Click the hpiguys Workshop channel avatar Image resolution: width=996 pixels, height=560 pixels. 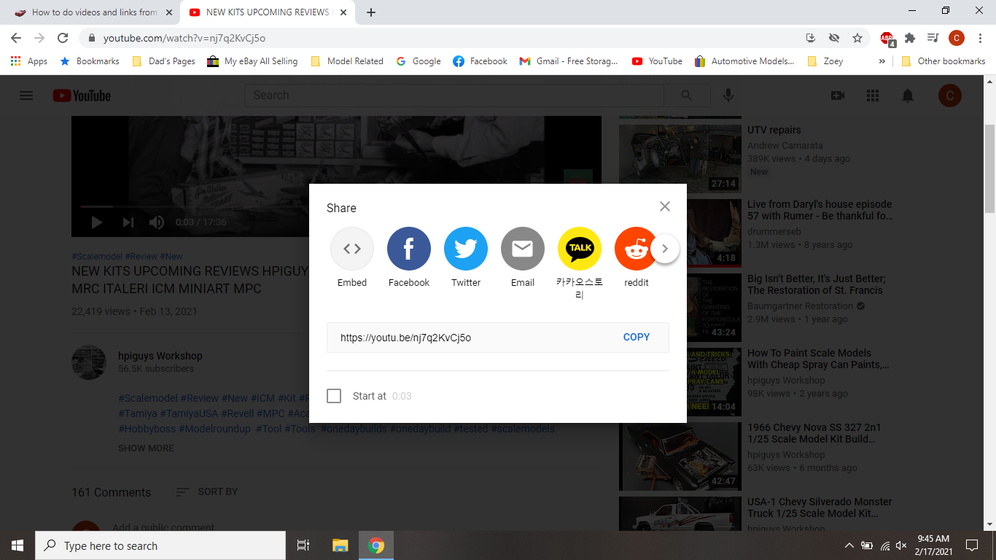click(x=89, y=362)
